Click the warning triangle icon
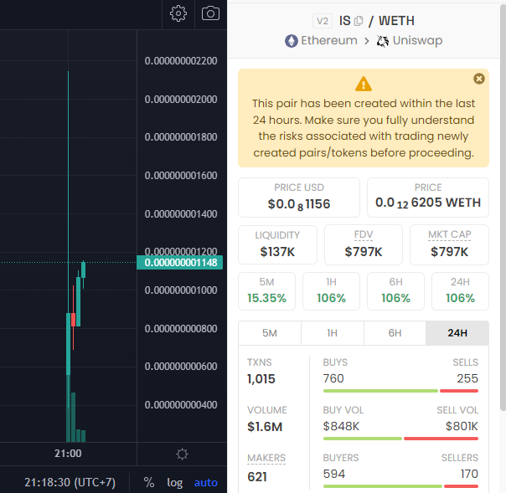 (364, 84)
